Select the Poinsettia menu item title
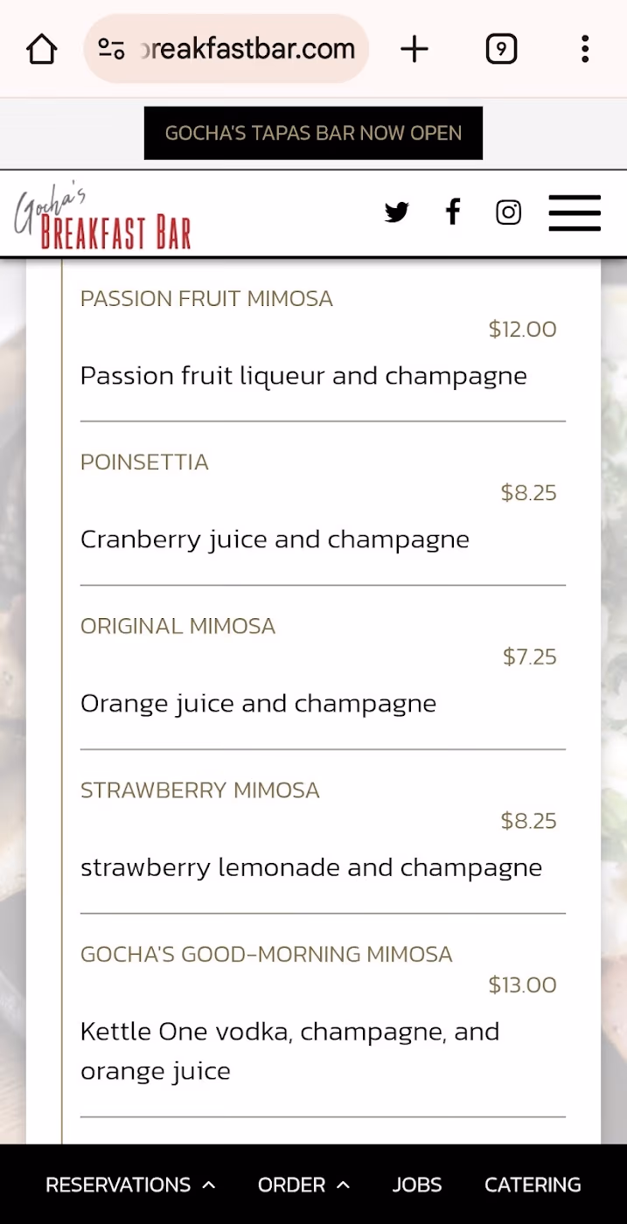Image resolution: width=627 pixels, height=1224 pixels. tap(144, 462)
